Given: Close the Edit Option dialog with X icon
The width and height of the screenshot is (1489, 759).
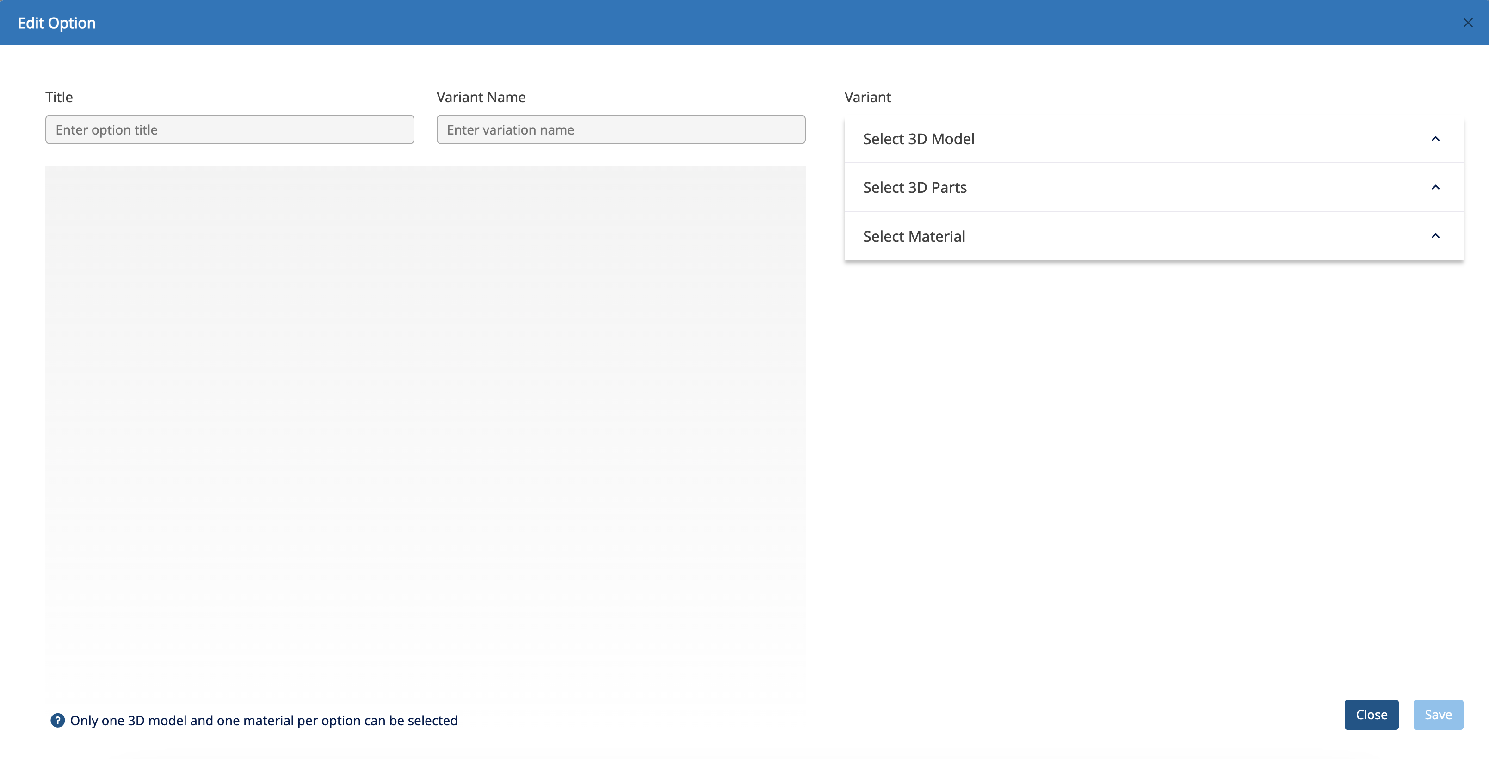Looking at the screenshot, I should pyautogui.click(x=1468, y=23).
